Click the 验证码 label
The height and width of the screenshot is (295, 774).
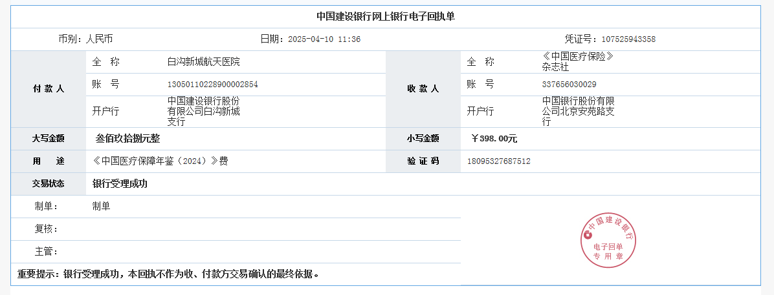[423, 161]
